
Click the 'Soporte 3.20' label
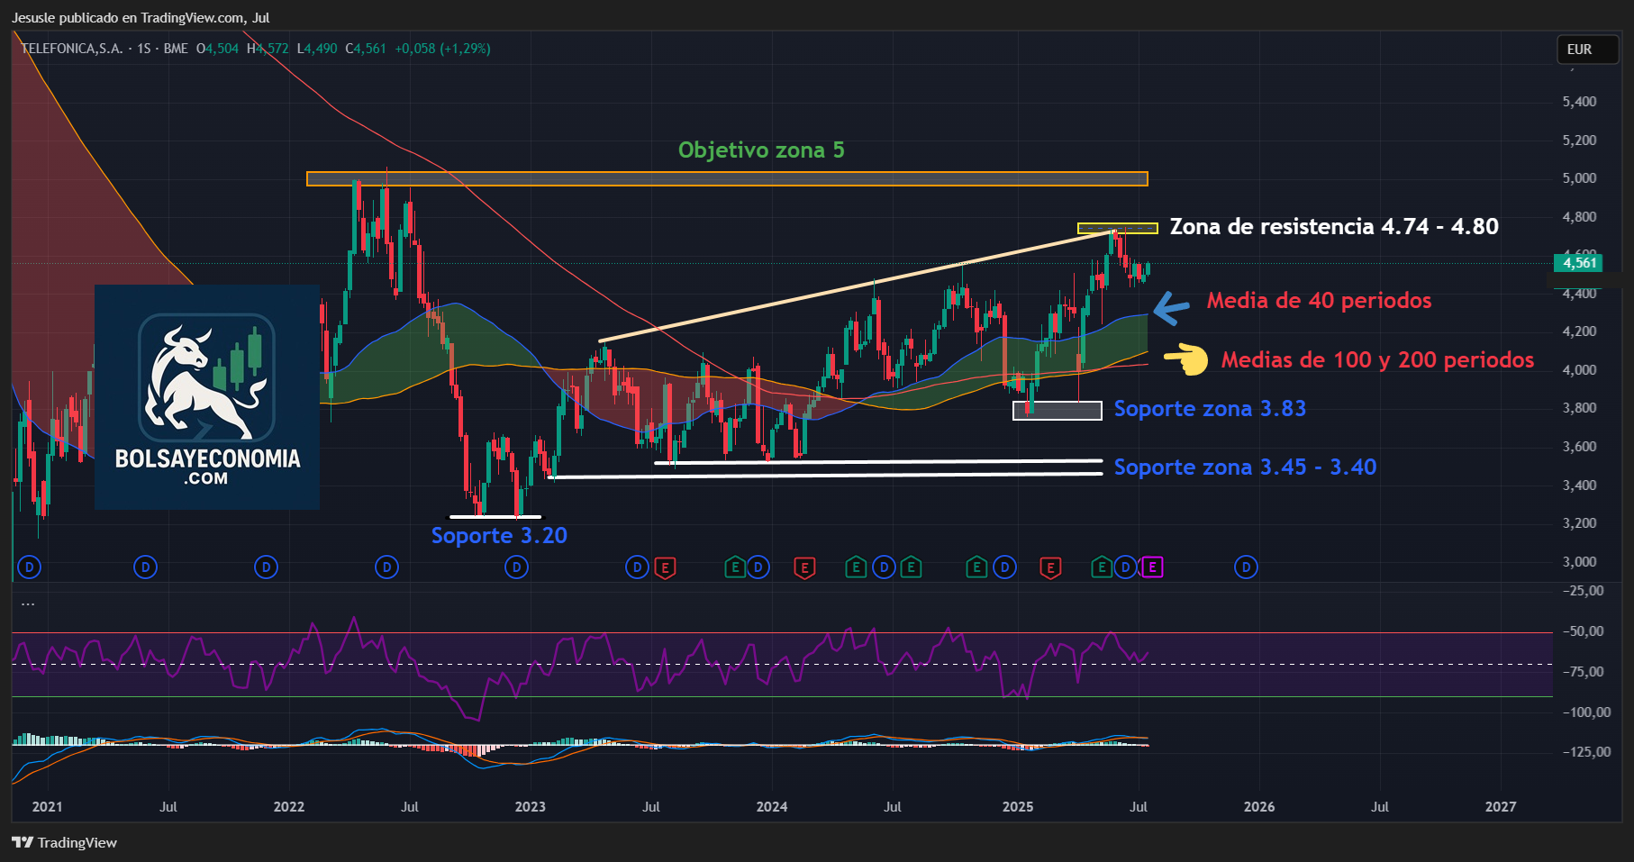tap(499, 536)
